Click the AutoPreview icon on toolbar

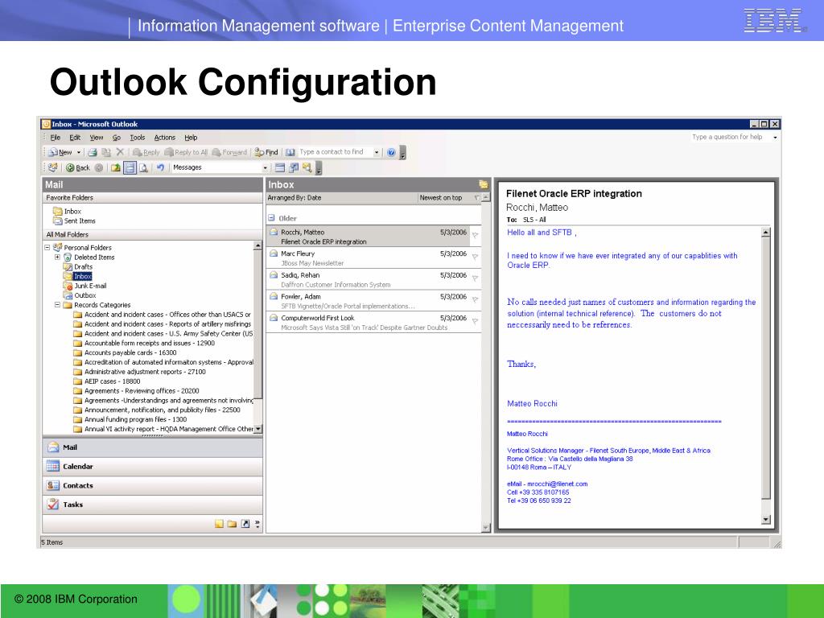point(307,167)
